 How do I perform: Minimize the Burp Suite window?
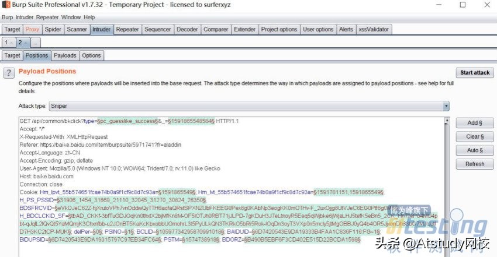pos(439,5)
